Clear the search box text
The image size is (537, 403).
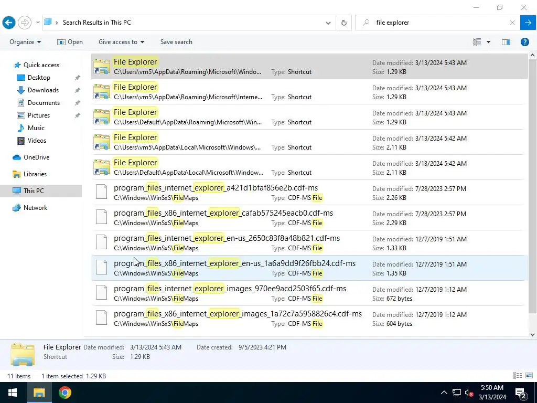tap(512, 23)
